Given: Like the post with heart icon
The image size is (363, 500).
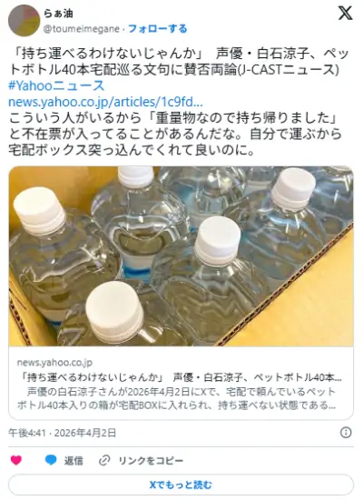Looking at the screenshot, I should [x=16, y=460].
